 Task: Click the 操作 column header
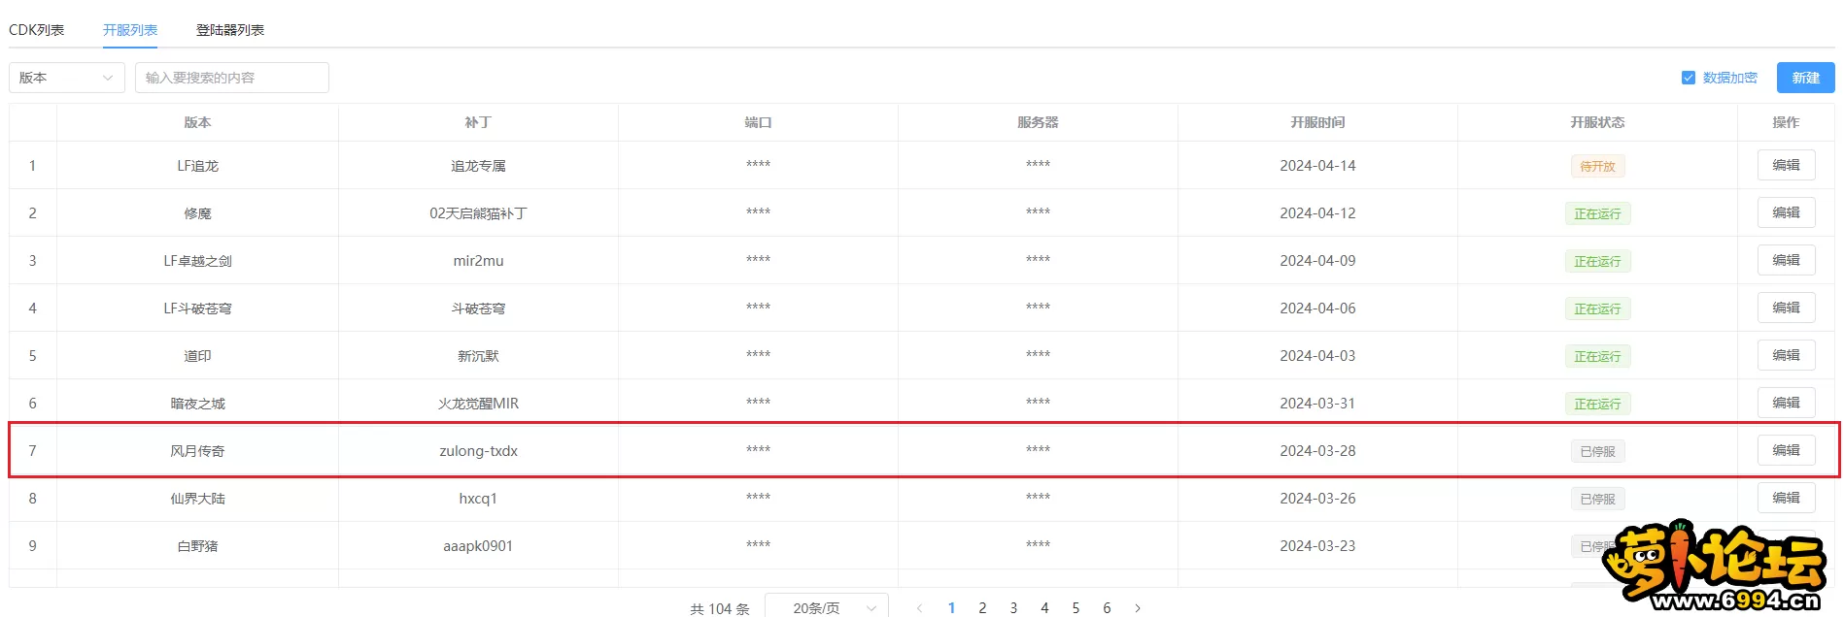(1786, 122)
